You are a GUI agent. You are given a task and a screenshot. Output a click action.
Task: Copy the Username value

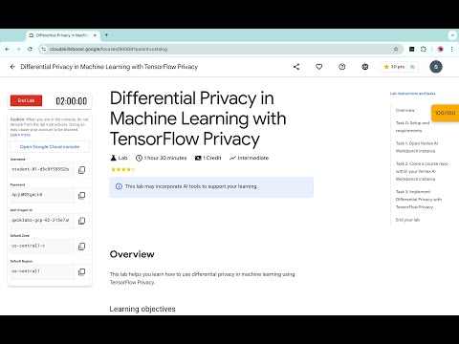pos(82,170)
